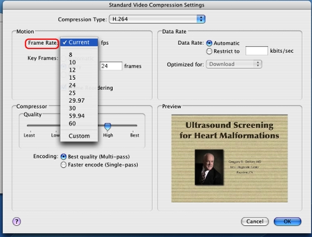Choose 60 fps from frame rate list

pyautogui.click(x=79, y=123)
